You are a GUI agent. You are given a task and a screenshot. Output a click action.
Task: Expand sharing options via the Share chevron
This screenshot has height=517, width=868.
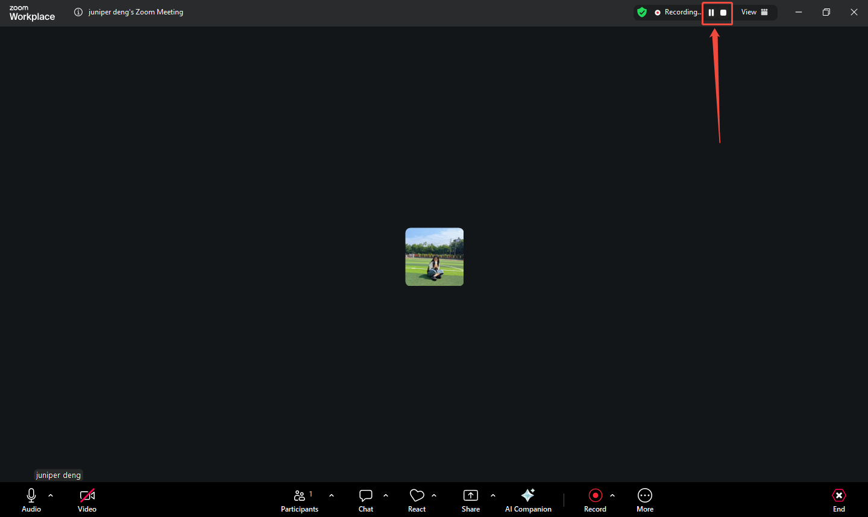click(x=493, y=495)
